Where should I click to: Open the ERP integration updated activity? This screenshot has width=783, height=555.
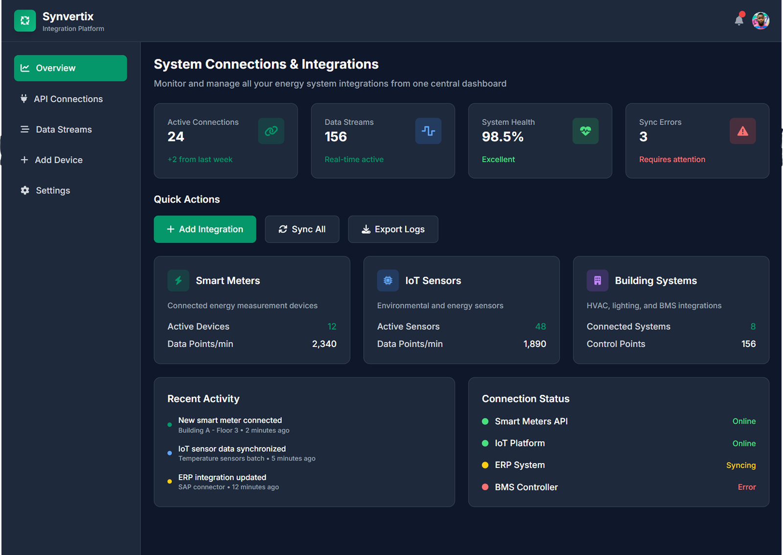pyautogui.click(x=222, y=478)
